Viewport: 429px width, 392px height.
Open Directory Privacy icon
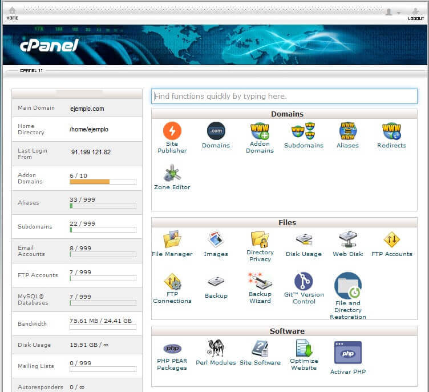pyautogui.click(x=260, y=239)
